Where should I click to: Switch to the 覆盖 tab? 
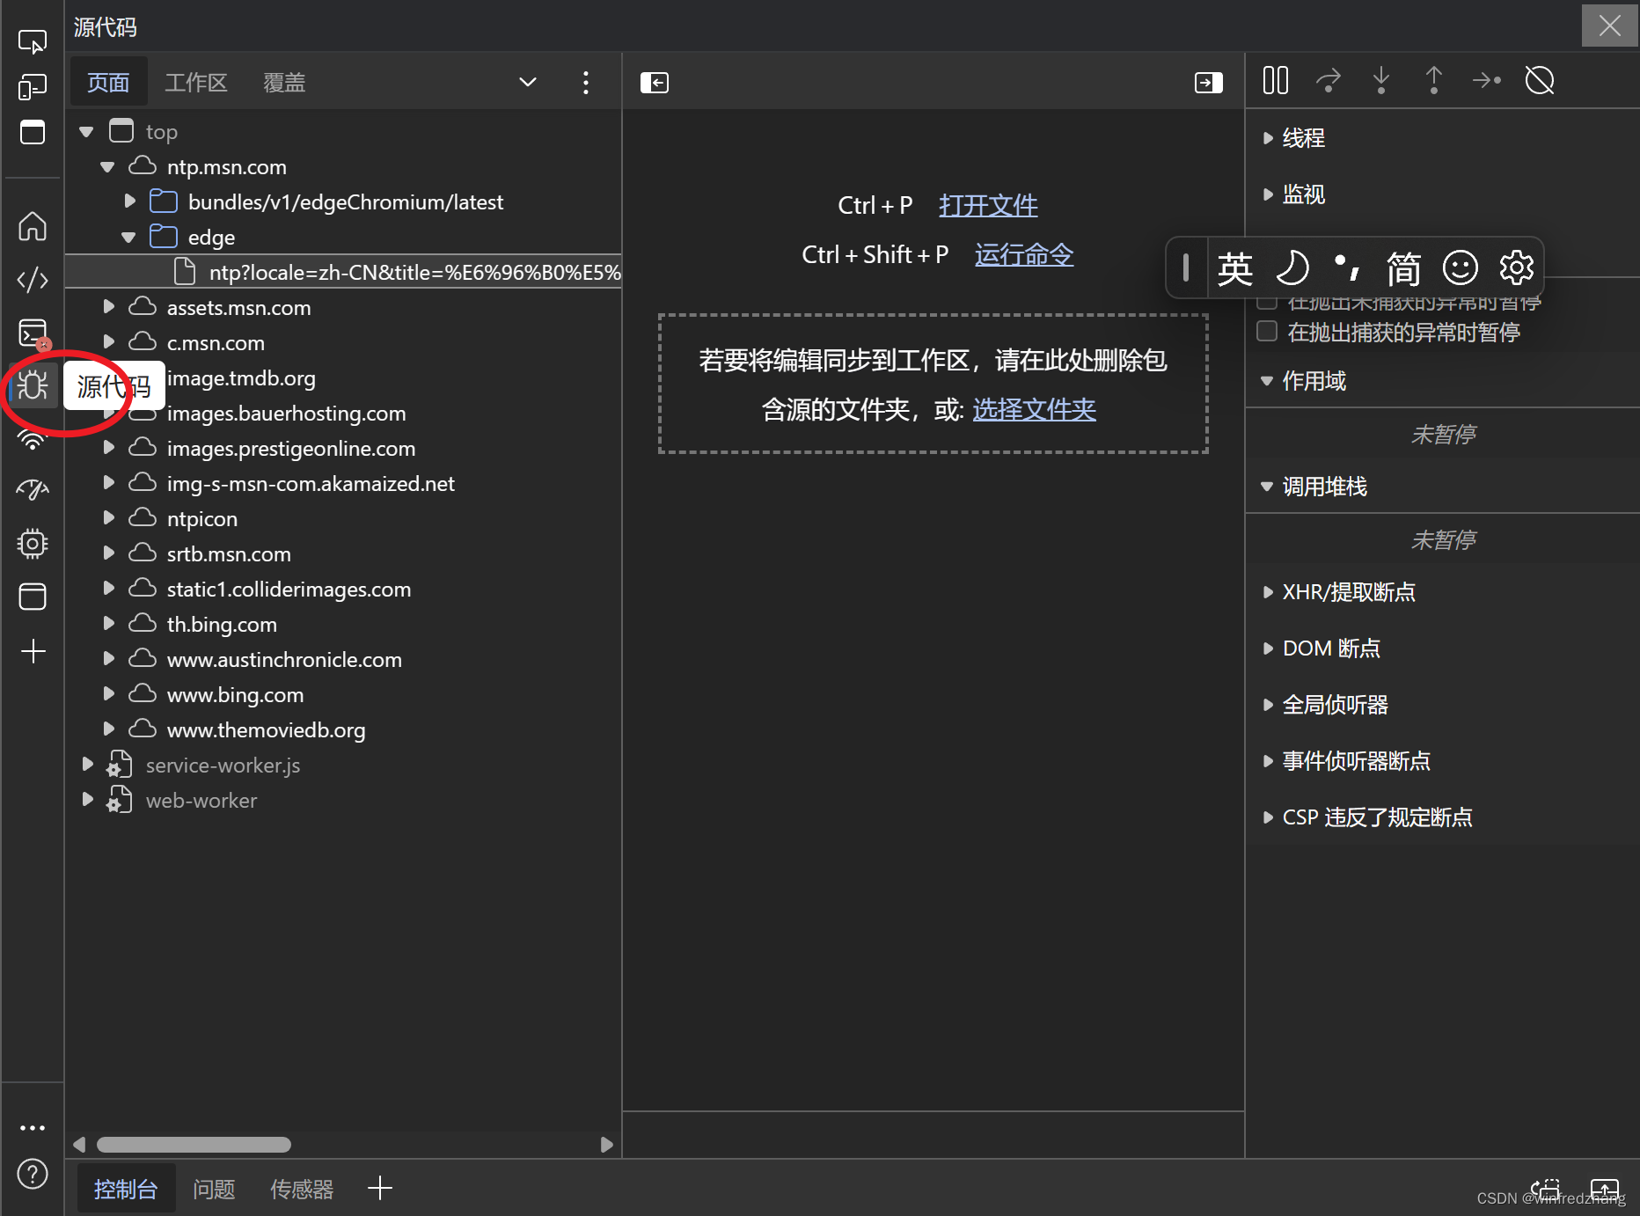[284, 83]
